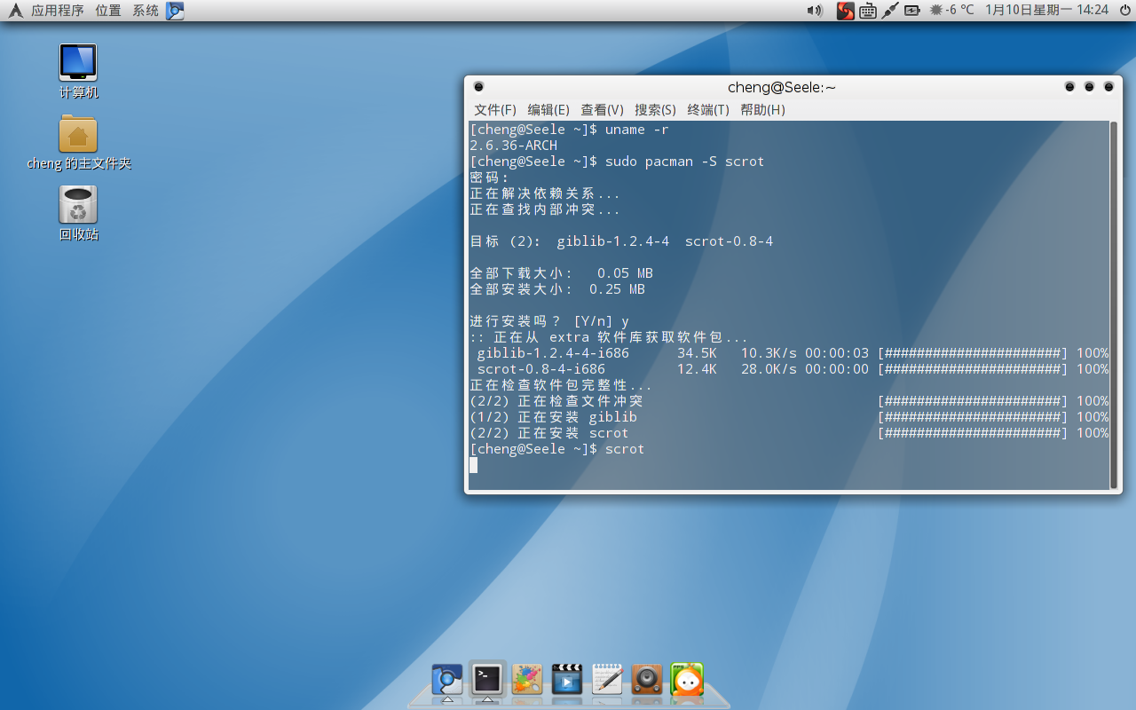This screenshot has height=710, width=1136.
Task: Click the Arch Linux logo in top panel
Action: tap(15, 11)
